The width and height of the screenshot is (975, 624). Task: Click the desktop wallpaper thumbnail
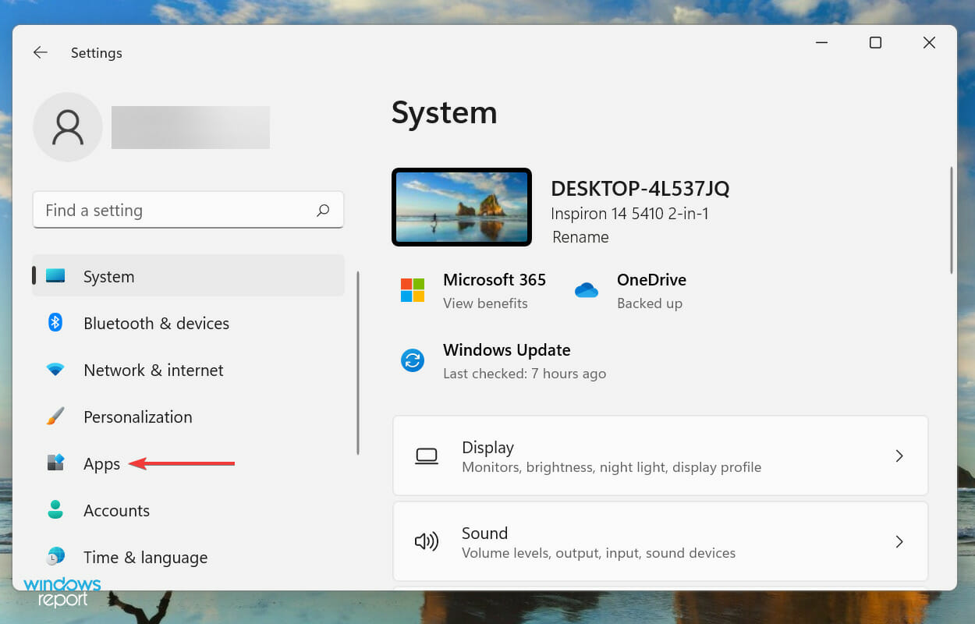click(x=462, y=207)
